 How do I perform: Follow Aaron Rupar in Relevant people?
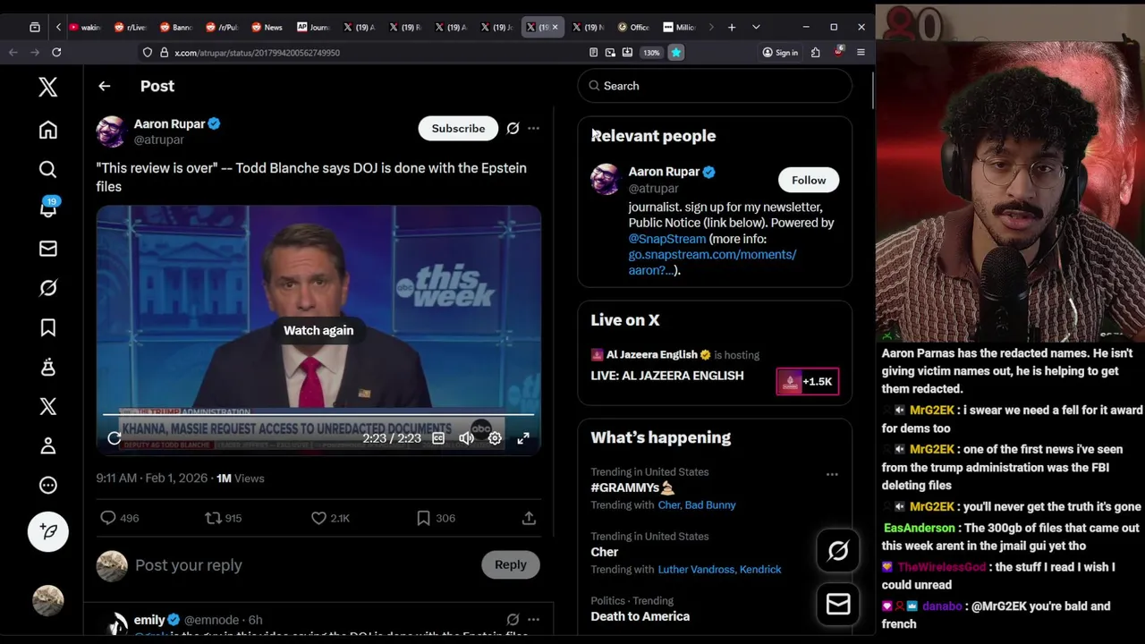pyautogui.click(x=809, y=180)
